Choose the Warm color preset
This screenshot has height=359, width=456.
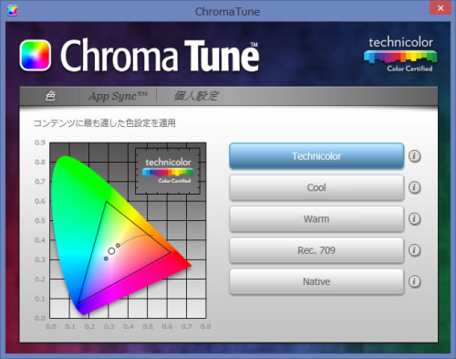pyautogui.click(x=316, y=219)
